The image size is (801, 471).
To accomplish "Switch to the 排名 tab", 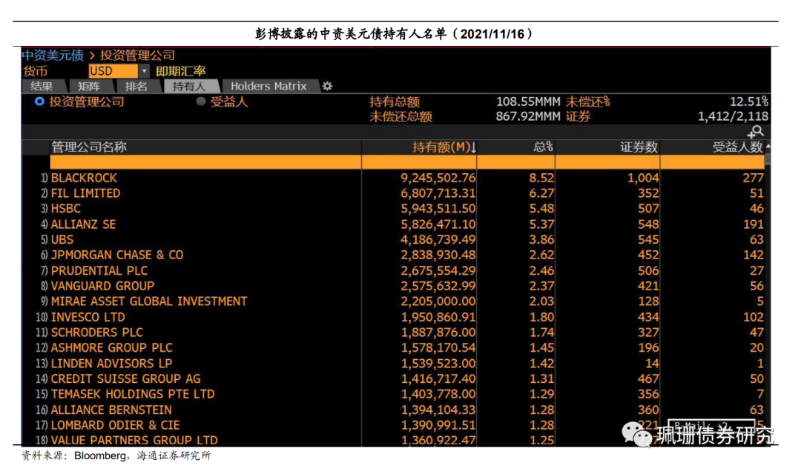I will tap(136, 86).
